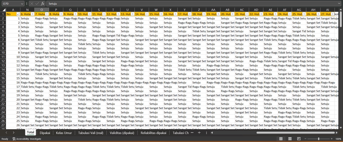The height and width of the screenshot is (142, 343).
Task: Click the 100% zoom level
Action: point(338,139)
